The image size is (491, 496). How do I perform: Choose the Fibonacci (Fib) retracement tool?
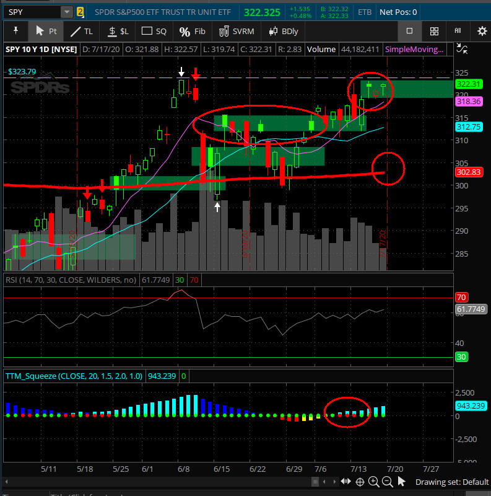coord(193,31)
